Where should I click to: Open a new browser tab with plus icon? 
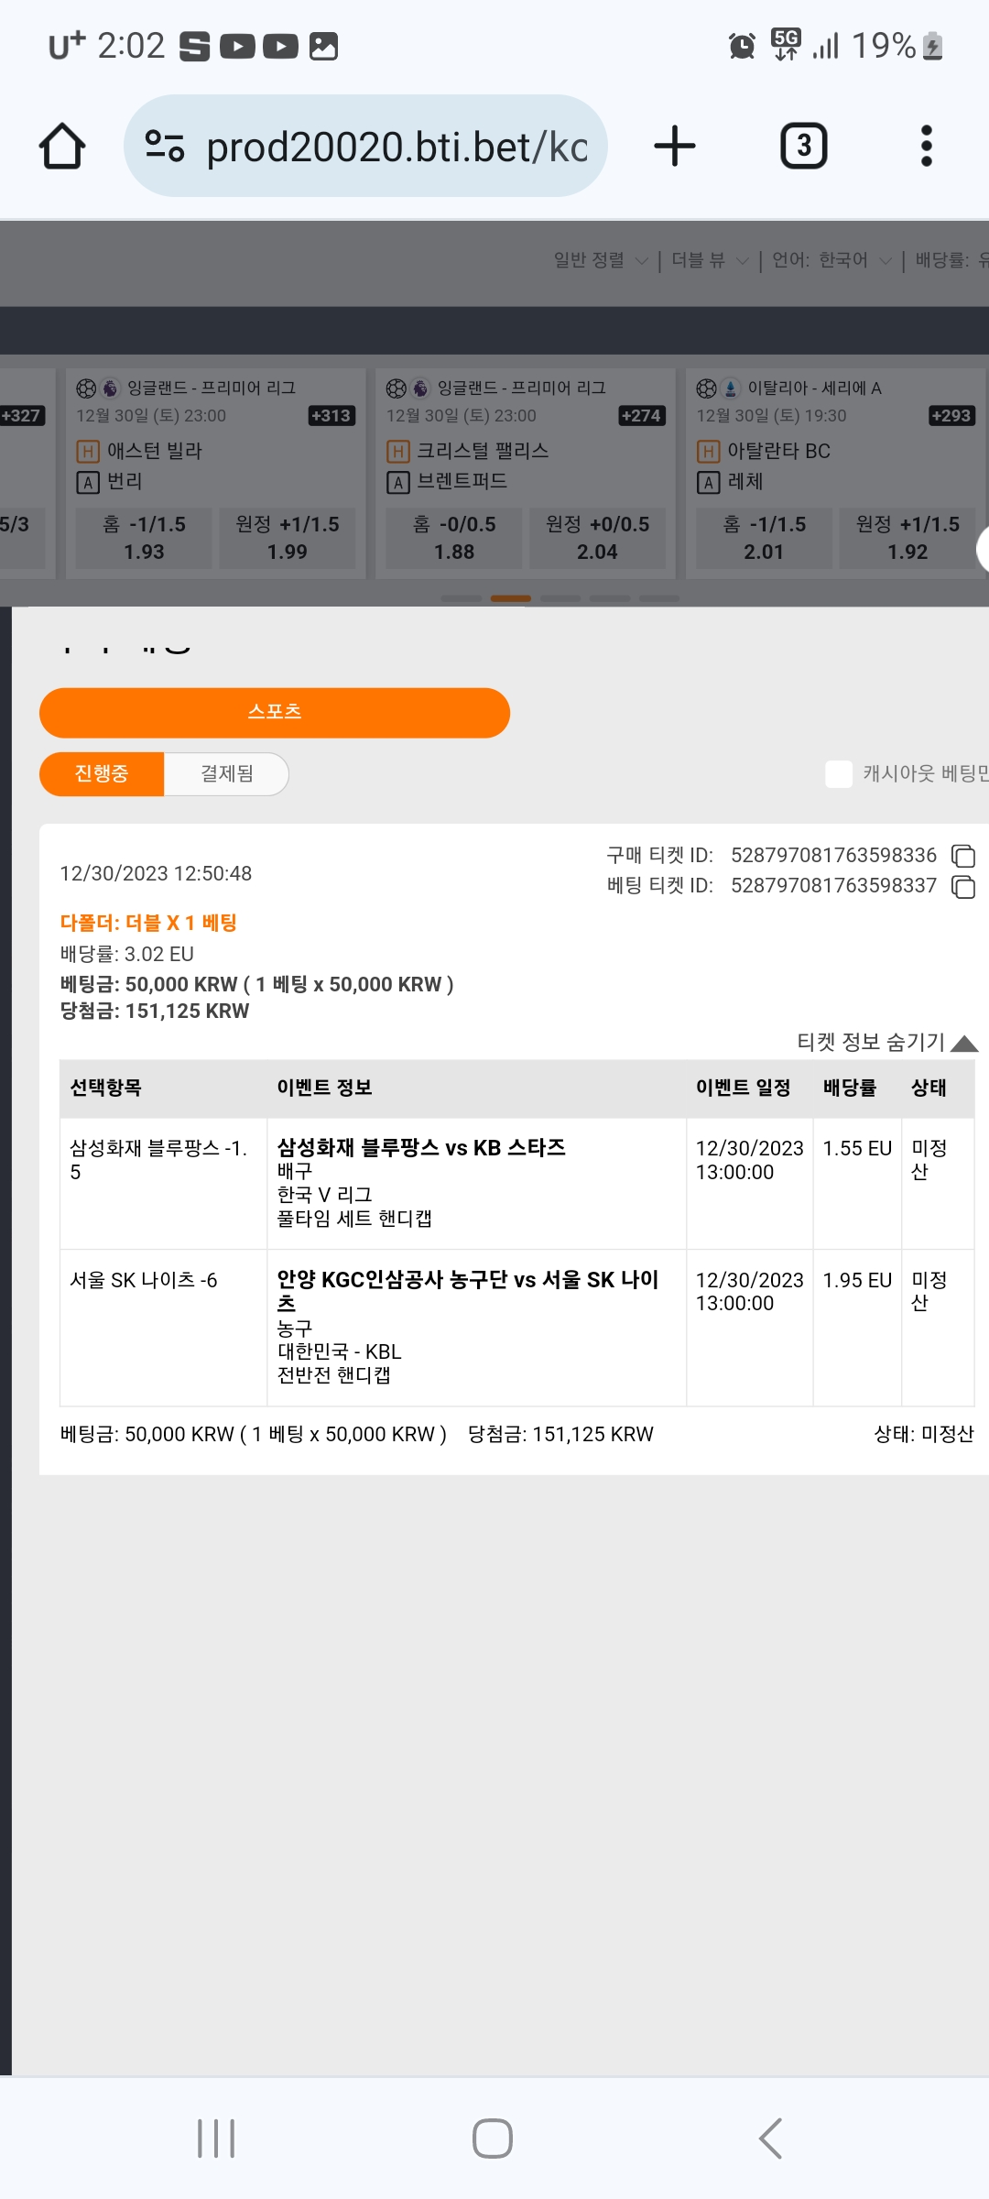coord(675,147)
